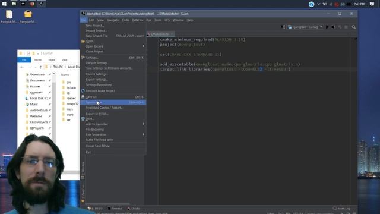Click the Settings wrench icon in File menu

coord(83,58)
